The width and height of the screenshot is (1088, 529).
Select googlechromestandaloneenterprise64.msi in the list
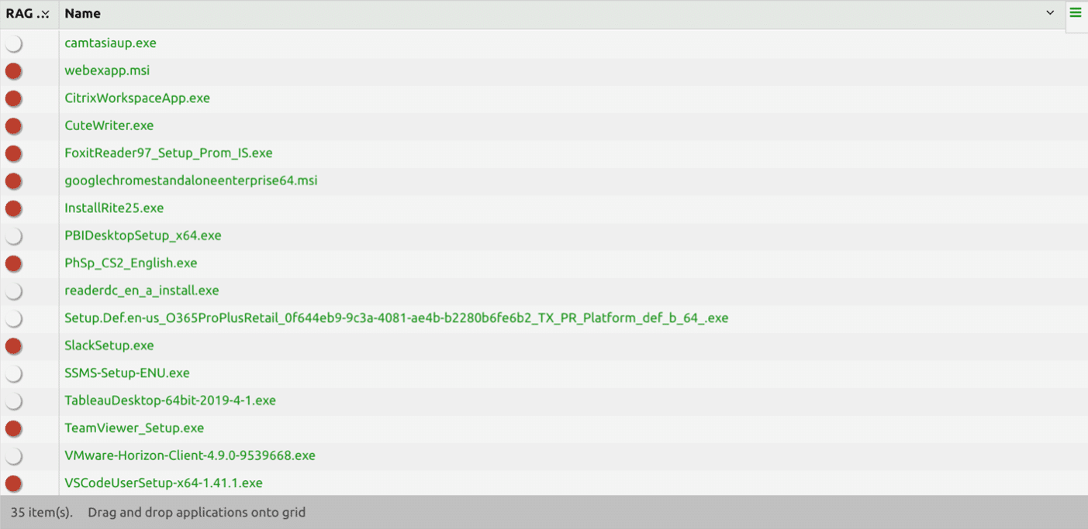pyautogui.click(x=191, y=180)
